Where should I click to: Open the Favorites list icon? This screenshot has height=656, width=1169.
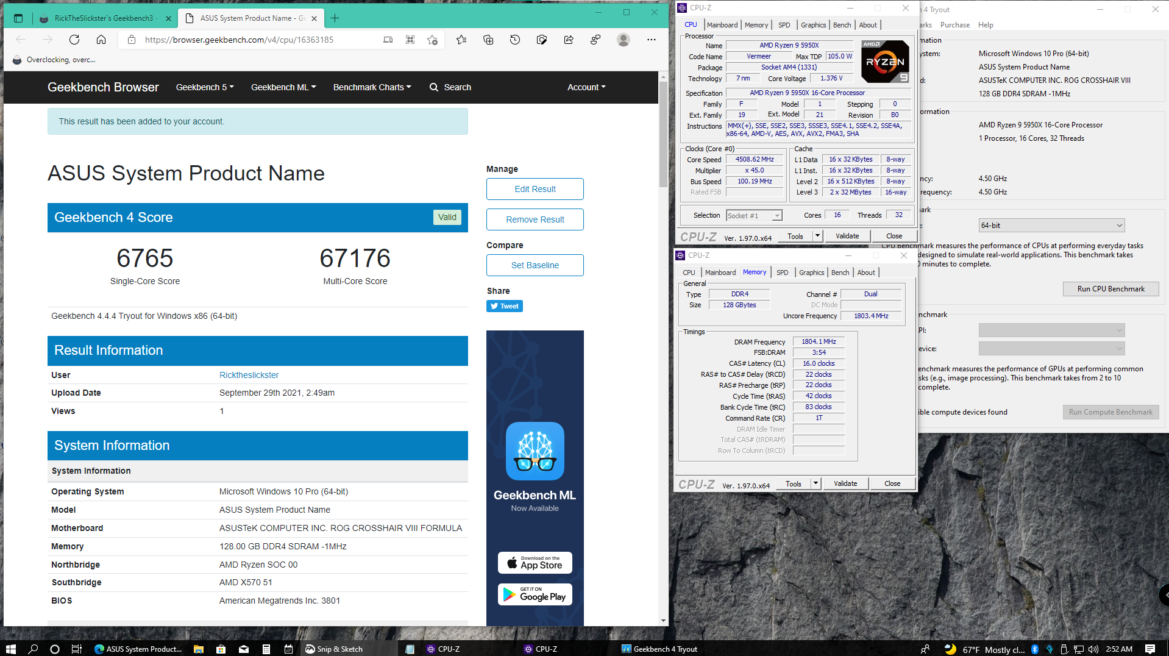point(461,40)
